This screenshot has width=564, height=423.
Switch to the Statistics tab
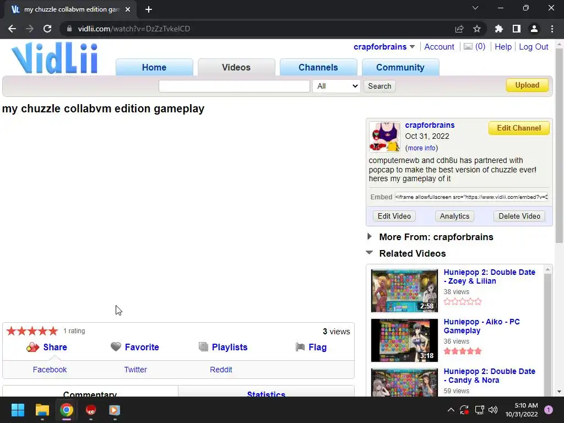266,392
